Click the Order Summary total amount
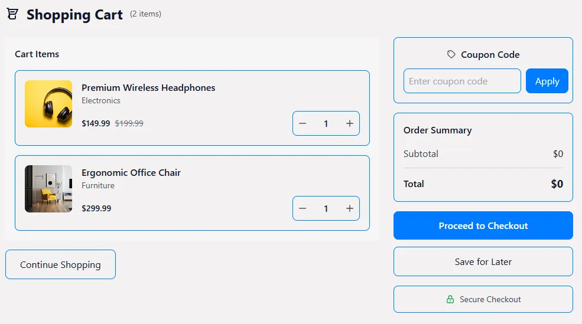The image size is (582, 324). (557, 184)
